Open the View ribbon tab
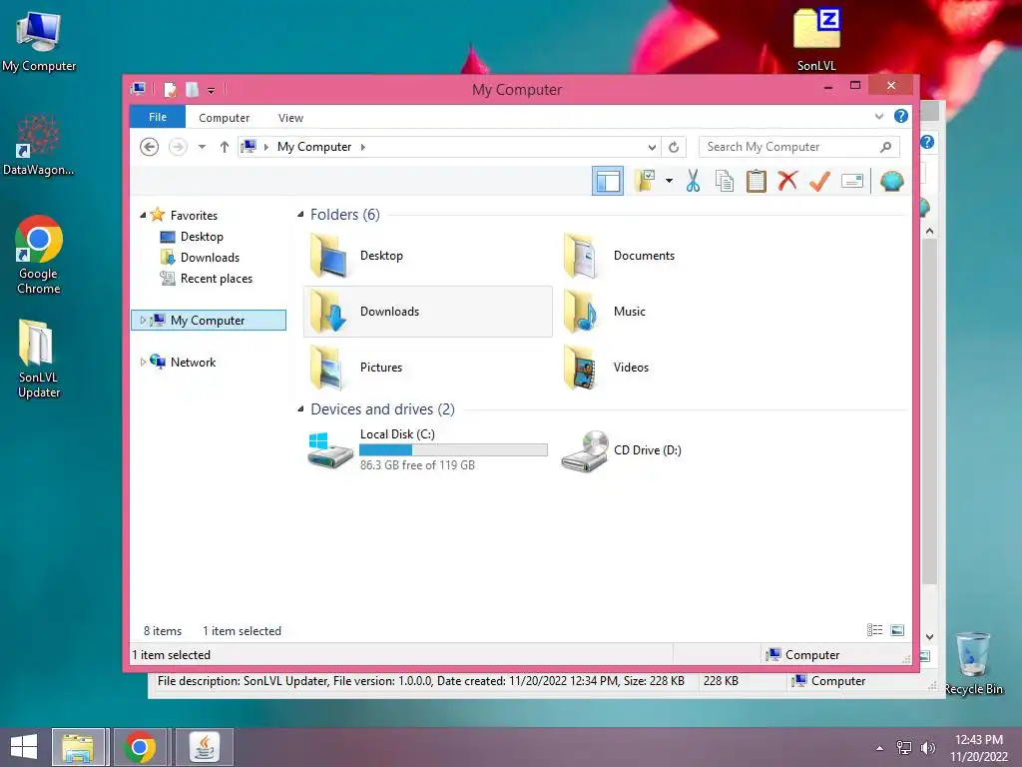This screenshot has height=767, width=1022. click(x=290, y=118)
